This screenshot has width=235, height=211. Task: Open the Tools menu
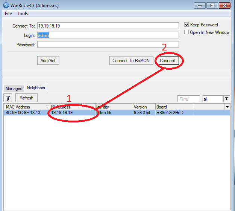22,14
